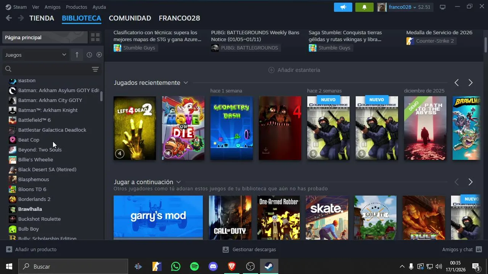Select Batman: Arkham City GOTY entry
The width and height of the screenshot is (488, 274).
pos(50,100)
